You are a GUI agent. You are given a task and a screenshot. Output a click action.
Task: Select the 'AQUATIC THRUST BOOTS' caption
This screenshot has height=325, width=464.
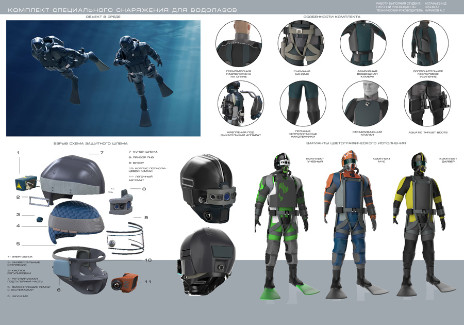[428, 133]
